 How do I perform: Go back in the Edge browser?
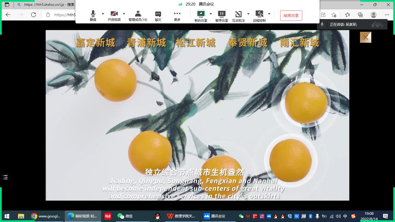point(8,15)
